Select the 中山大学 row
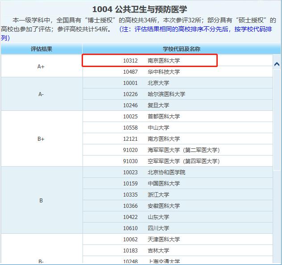Image resolution: width=282 pixels, height=265 pixels. (178, 127)
